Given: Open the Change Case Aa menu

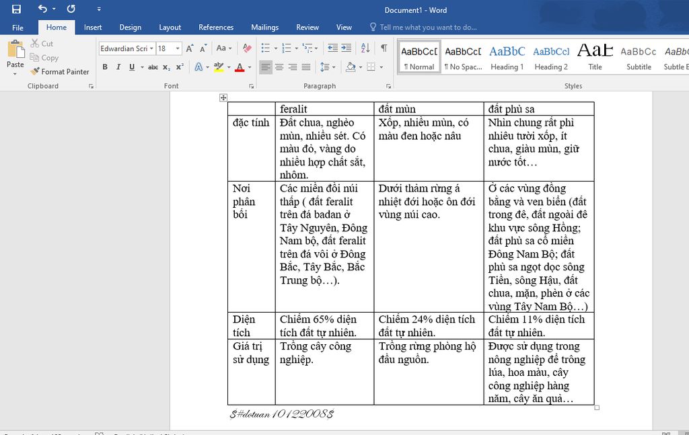Looking at the screenshot, I should [x=223, y=48].
